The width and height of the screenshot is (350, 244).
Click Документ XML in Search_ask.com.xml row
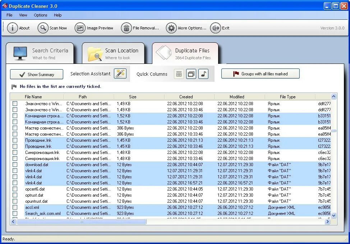click(281, 213)
